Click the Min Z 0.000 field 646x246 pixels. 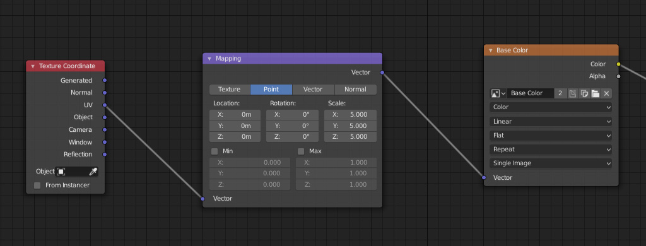tap(250, 185)
